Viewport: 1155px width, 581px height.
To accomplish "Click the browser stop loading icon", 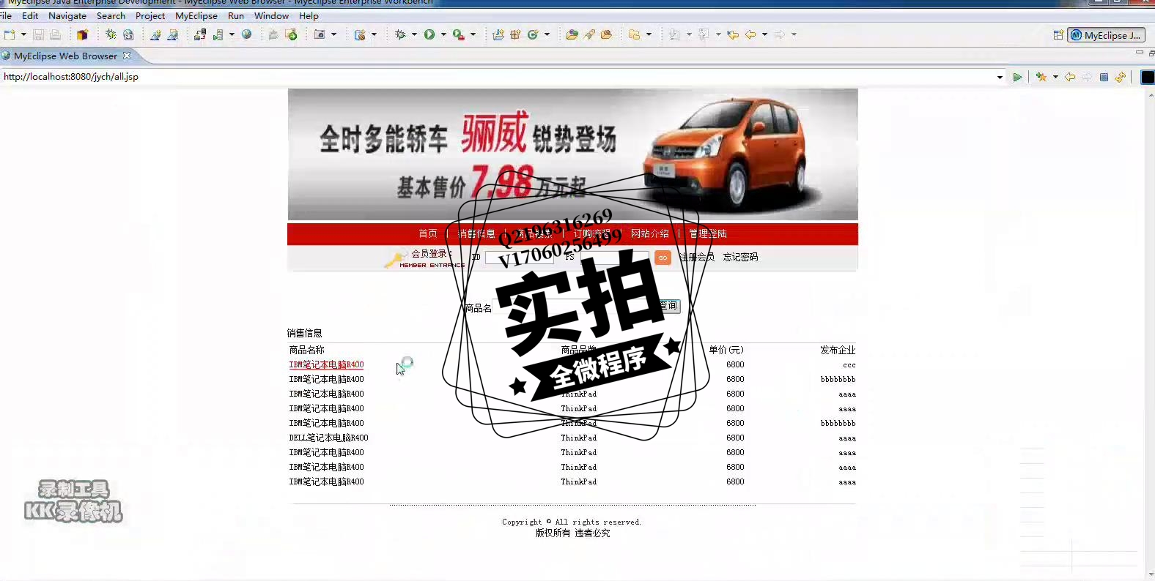I will click(x=1104, y=77).
